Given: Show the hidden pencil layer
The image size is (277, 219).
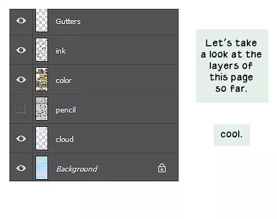Looking at the screenshot, I should click(x=21, y=109).
